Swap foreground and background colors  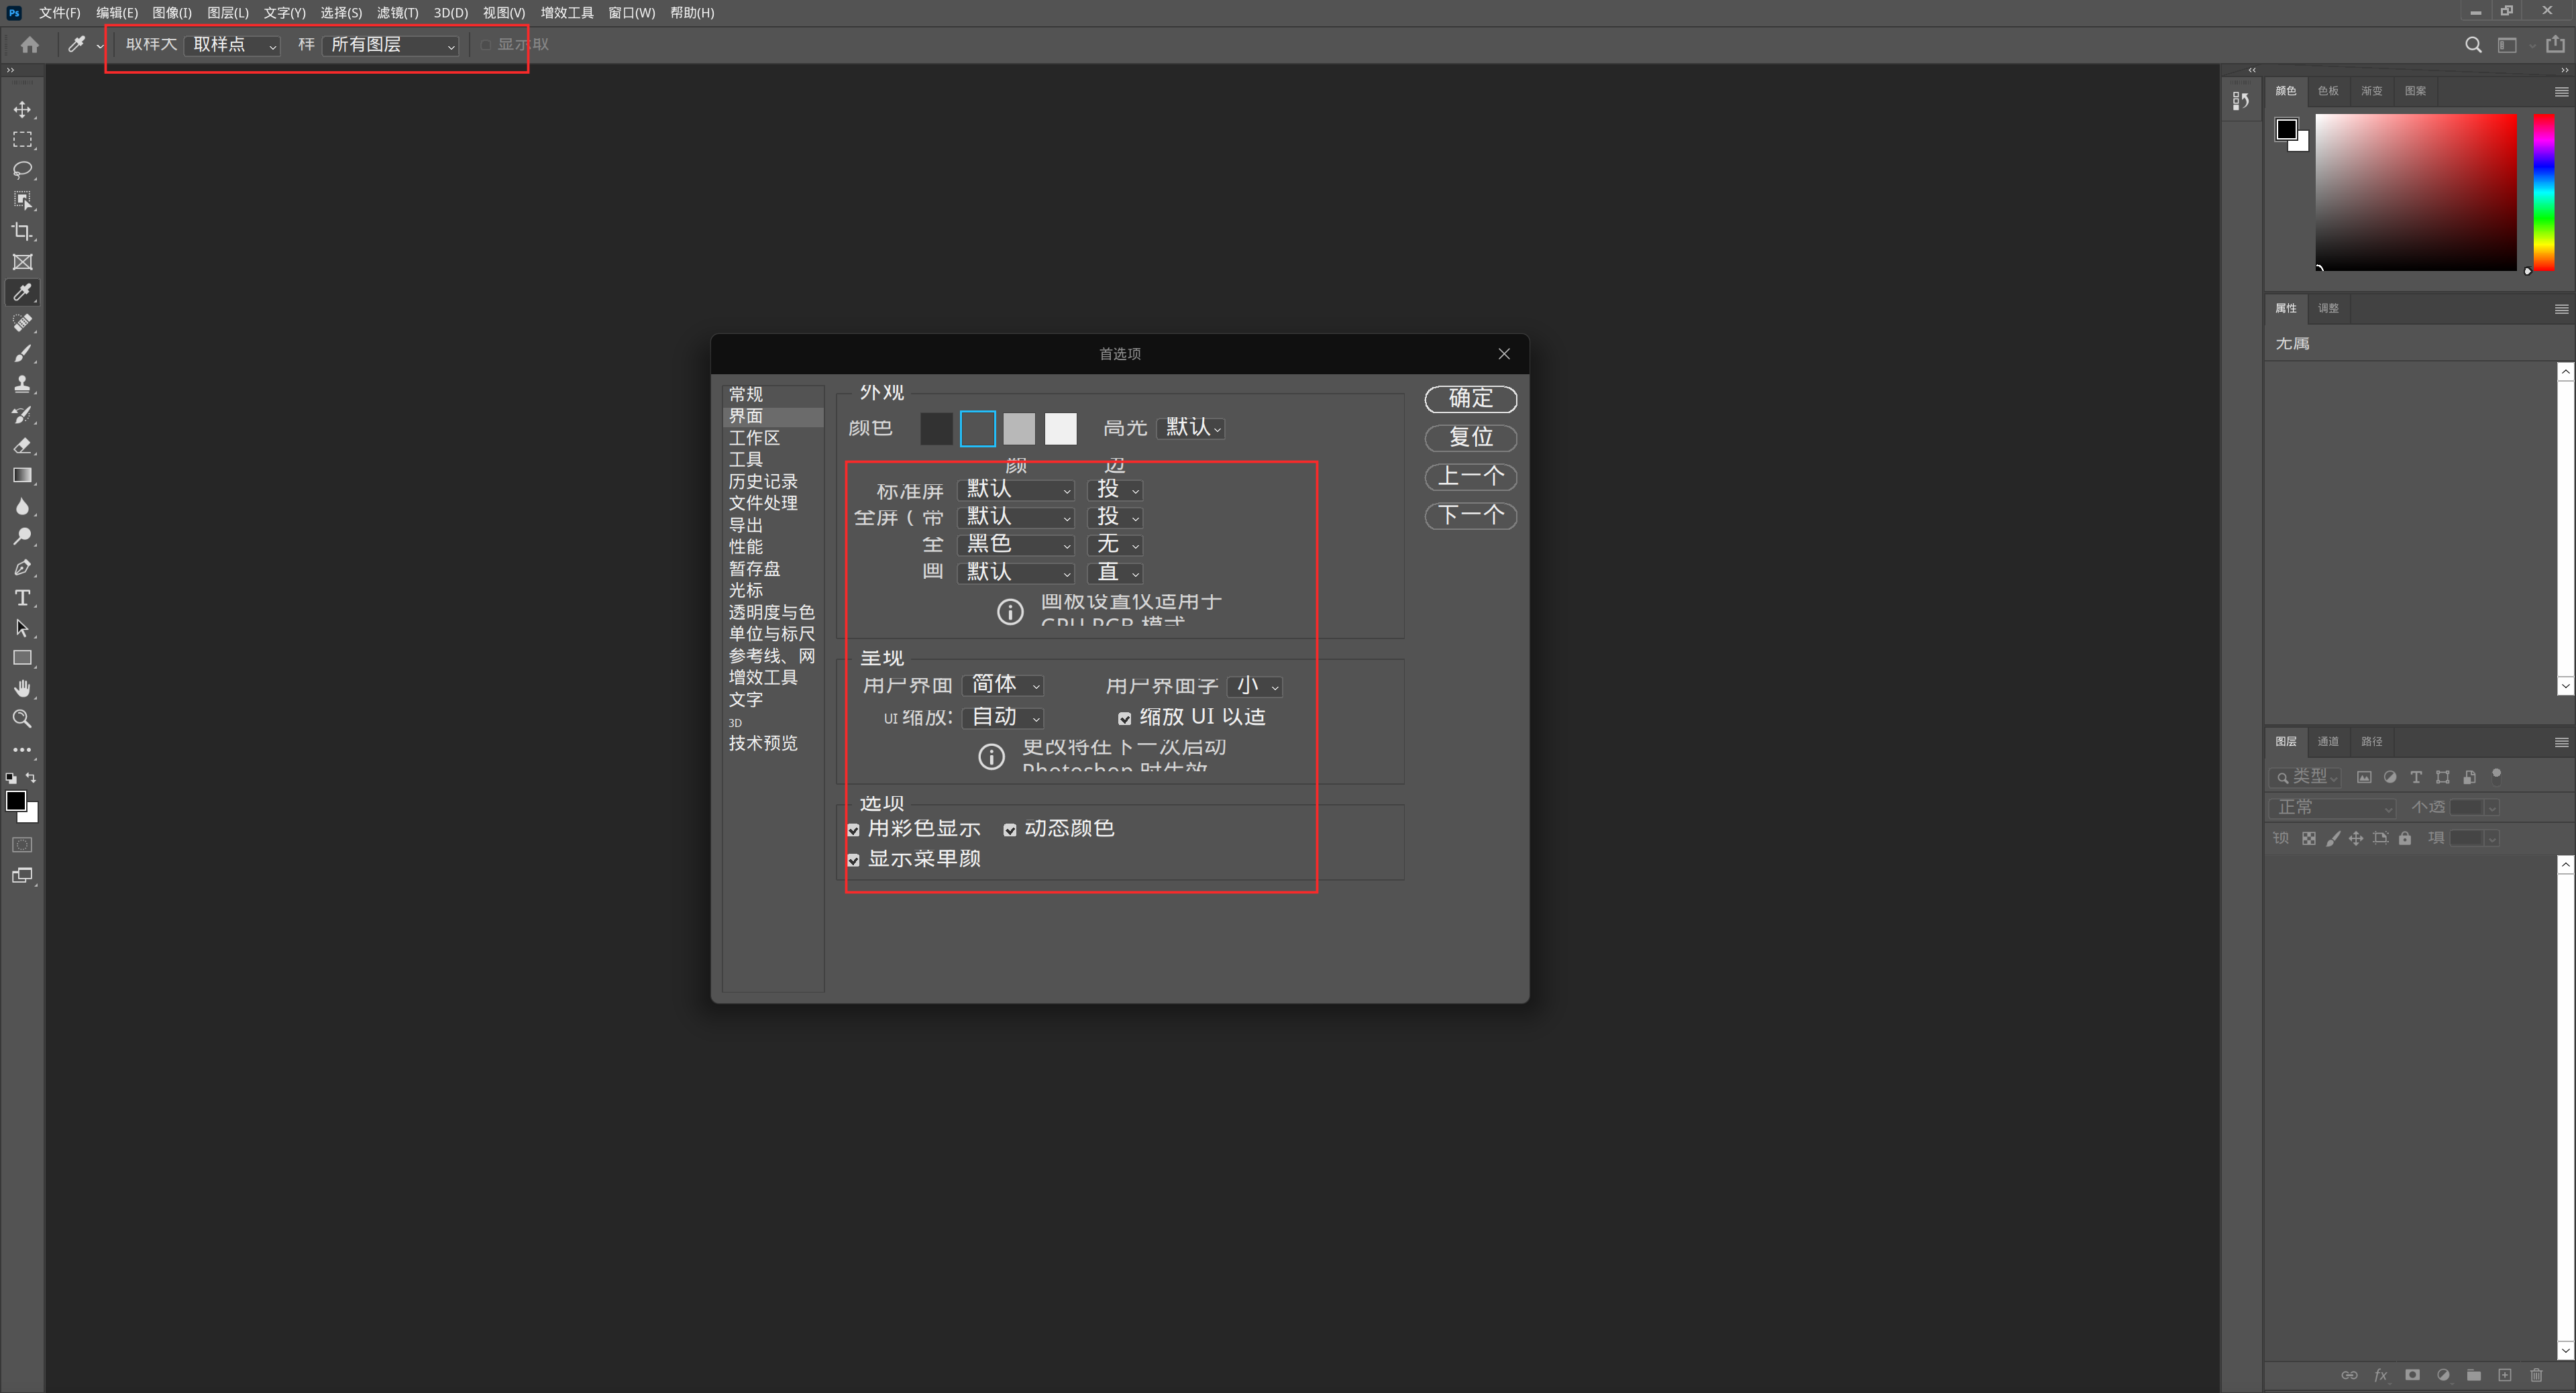pyautogui.click(x=31, y=778)
